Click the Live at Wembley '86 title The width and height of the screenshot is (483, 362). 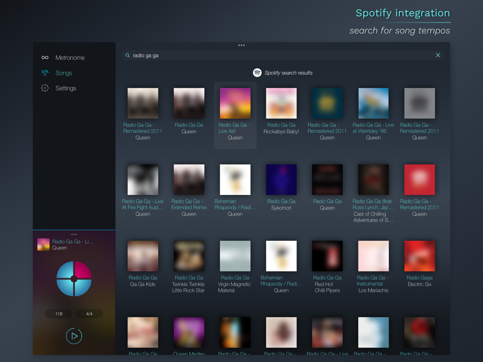[373, 128]
